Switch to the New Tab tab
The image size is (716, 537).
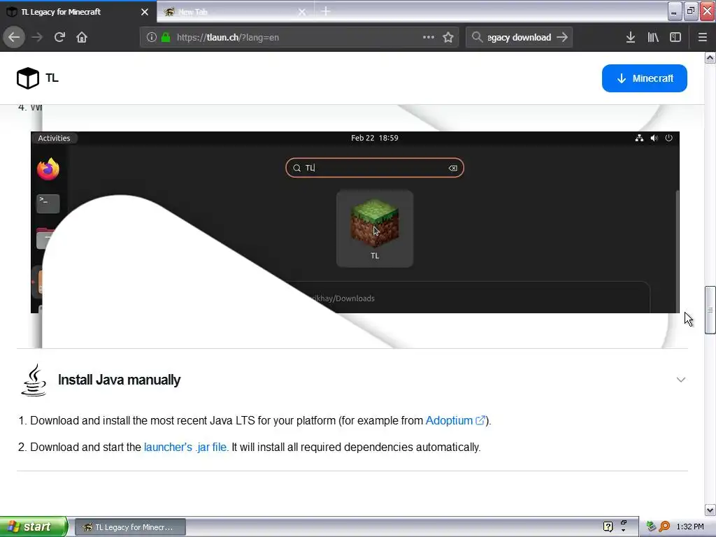235,12
